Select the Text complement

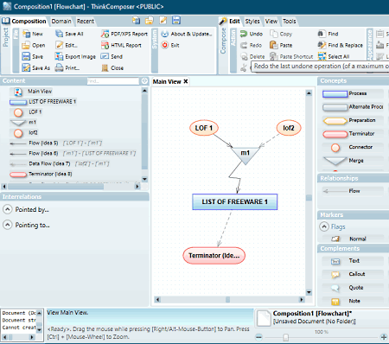[353, 261]
